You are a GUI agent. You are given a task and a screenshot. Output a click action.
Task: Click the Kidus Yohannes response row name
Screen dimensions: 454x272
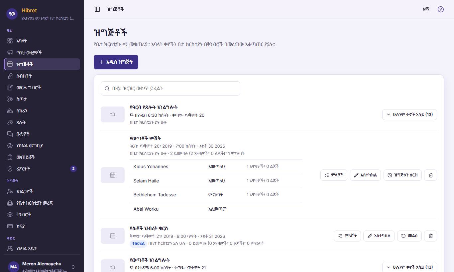[151, 167]
